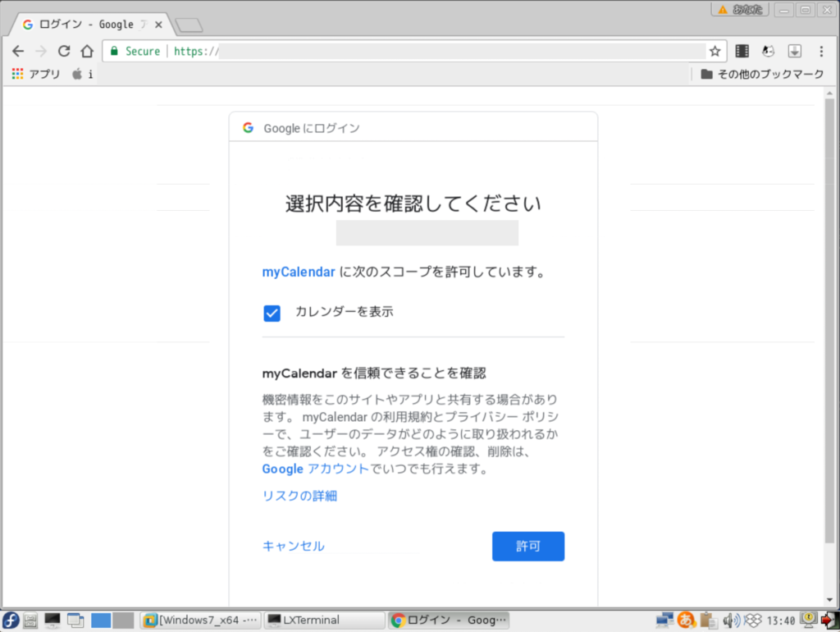Reload the current page
The height and width of the screenshot is (632, 840).
point(64,51)
